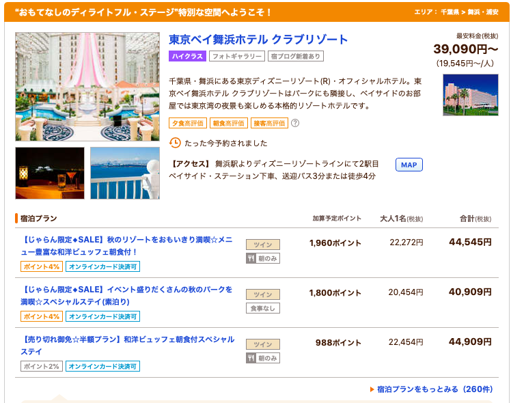Click オンラインカード決済可 badge under second plan
511x403 pixels.
(102, 316)
